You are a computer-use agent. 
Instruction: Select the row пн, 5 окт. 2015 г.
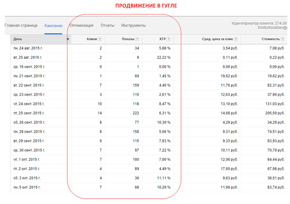[149, 188]
